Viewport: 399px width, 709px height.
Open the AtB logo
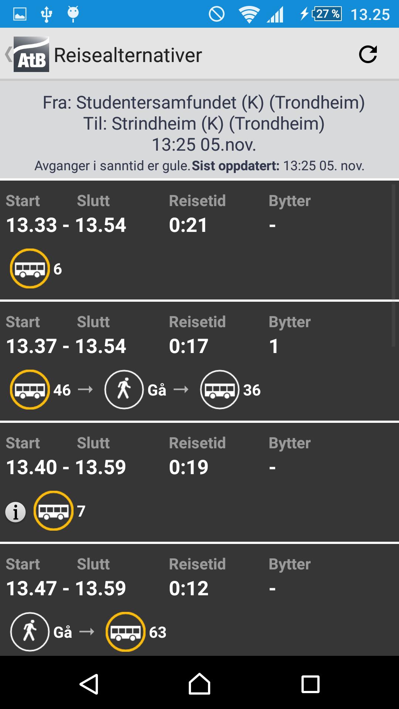(x=31, y=55)
